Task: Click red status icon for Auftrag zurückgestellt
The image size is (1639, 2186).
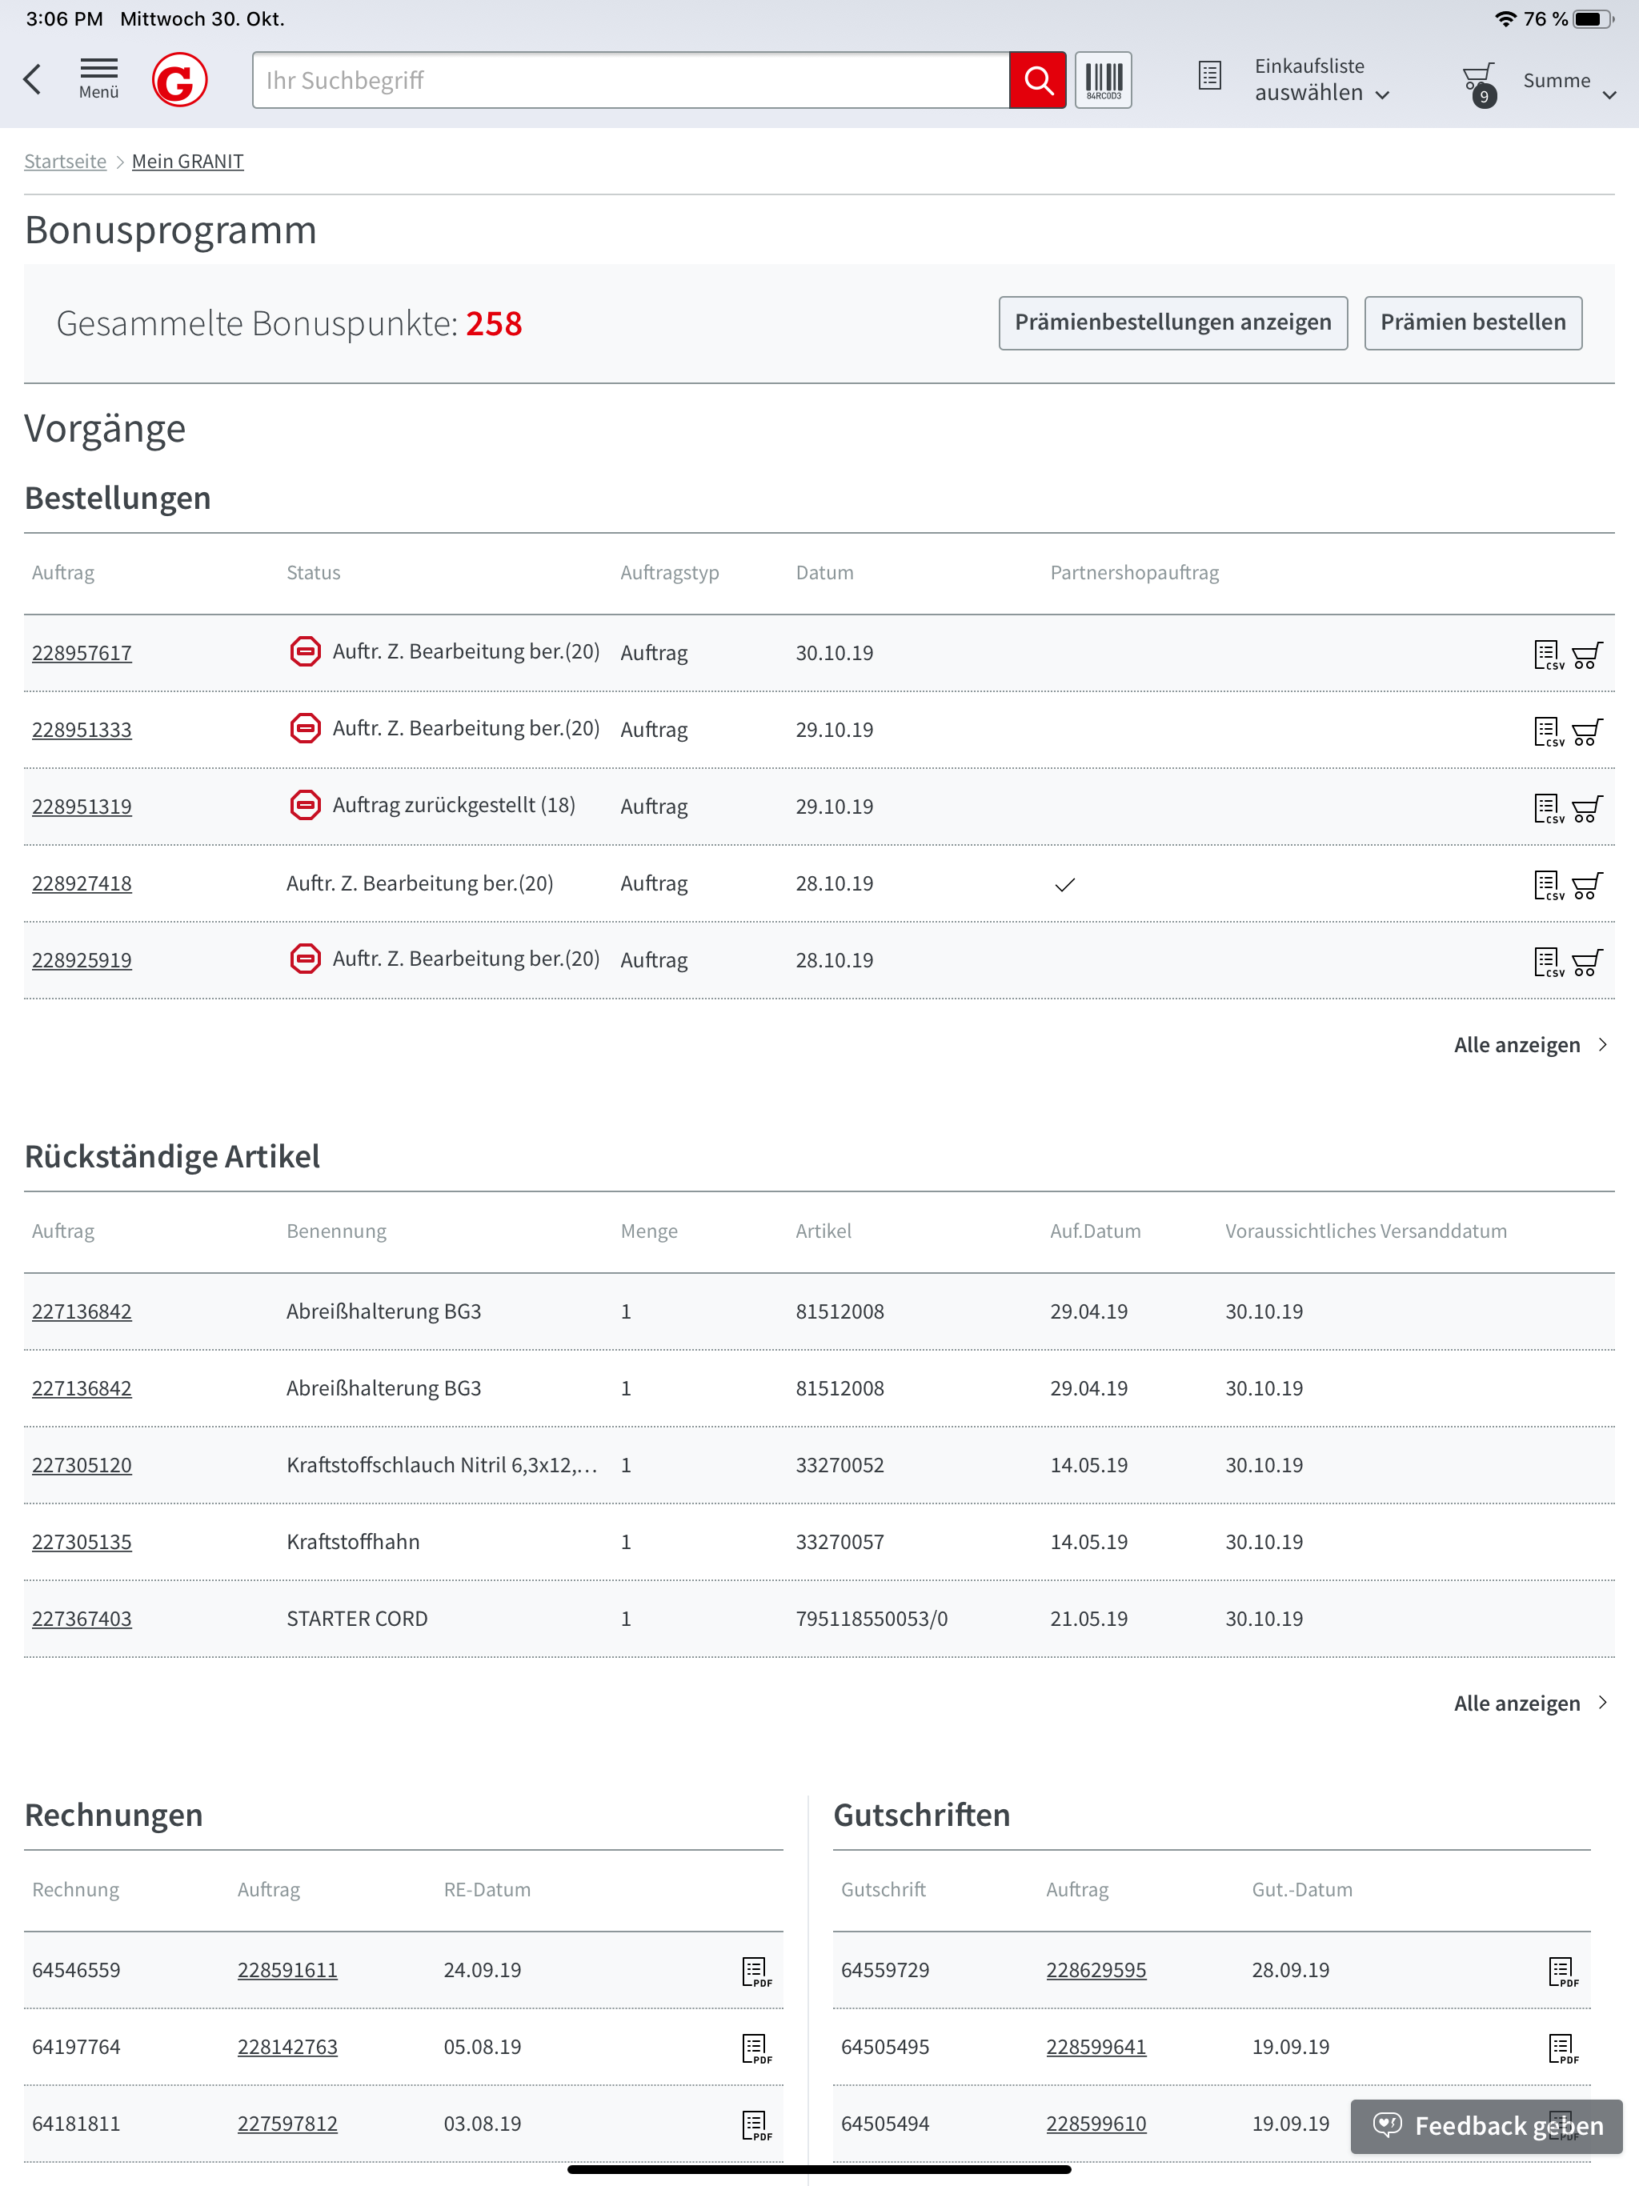Action: coord(306,806)
